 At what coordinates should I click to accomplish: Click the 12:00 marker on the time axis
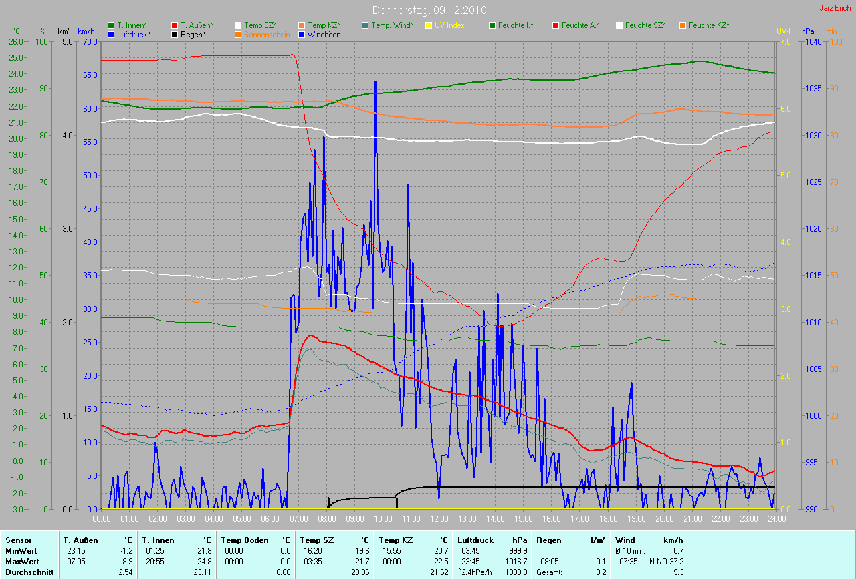tap(439, 518)
